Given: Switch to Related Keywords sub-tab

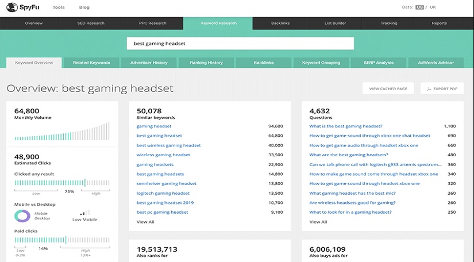Looking at the screenshot, I should tap(91, 63).
